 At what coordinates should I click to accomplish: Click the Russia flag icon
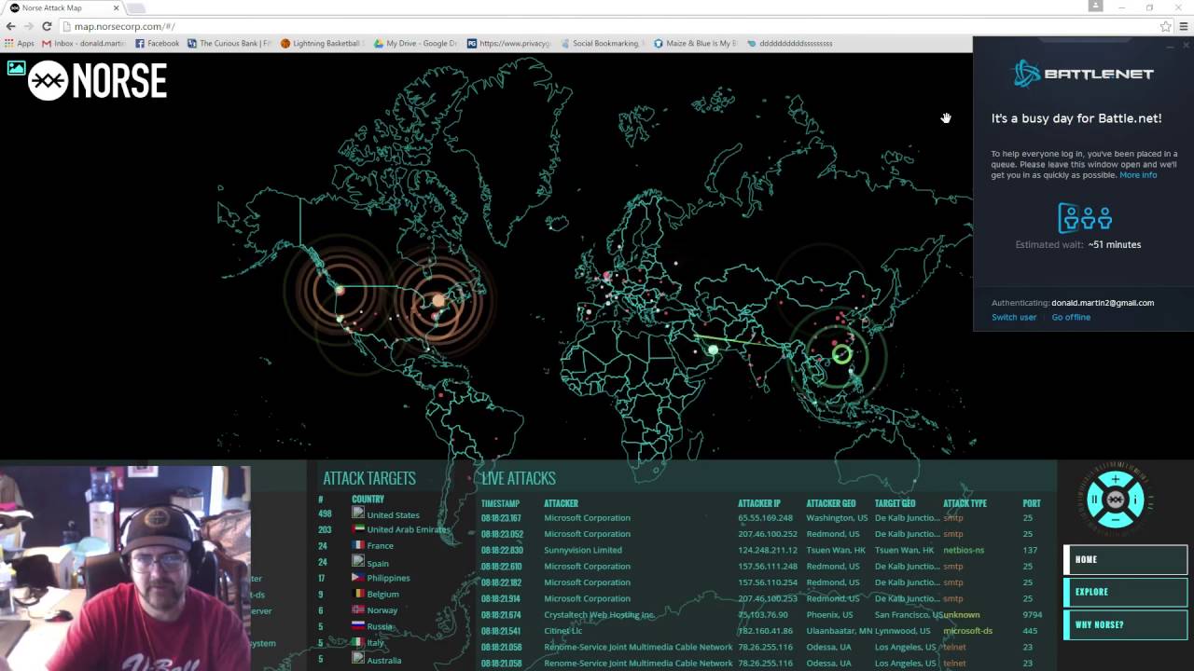[x=358, y=625]
